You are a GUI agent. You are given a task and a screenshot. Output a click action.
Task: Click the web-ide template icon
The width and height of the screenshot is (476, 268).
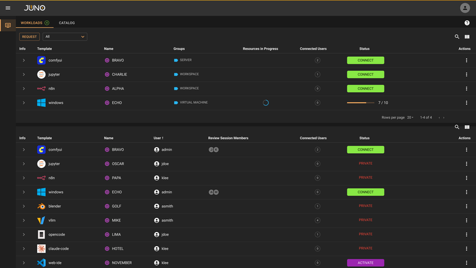click(41, 263)
